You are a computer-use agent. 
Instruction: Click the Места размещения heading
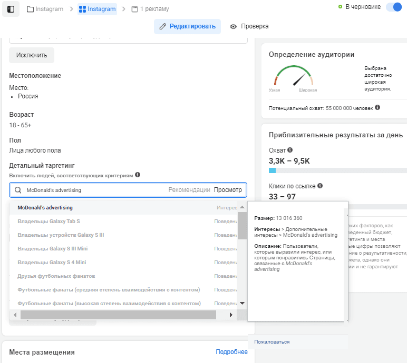[x=42, y=352]
